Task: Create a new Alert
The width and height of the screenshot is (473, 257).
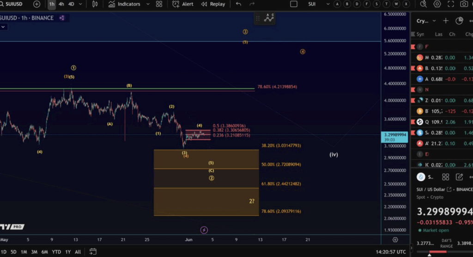Action: click(183, 4)
